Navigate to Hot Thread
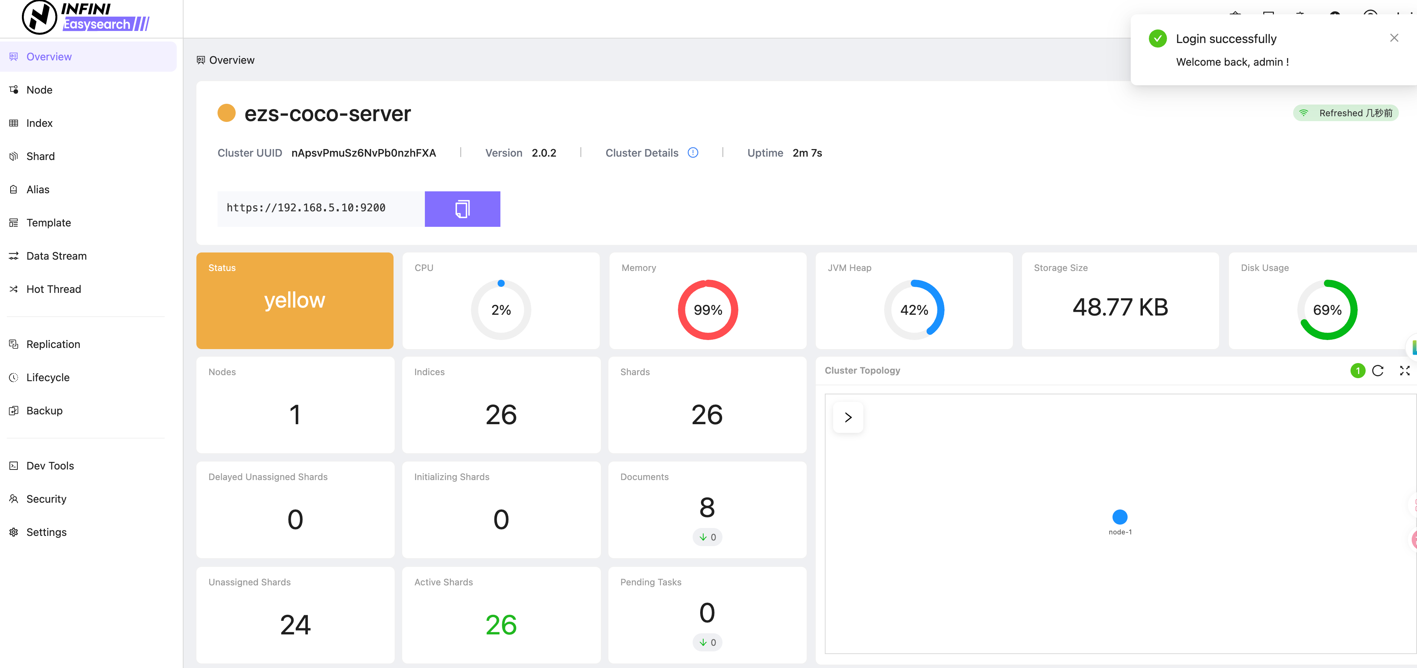The image size is (1417, 668). [x=53, y=289]
